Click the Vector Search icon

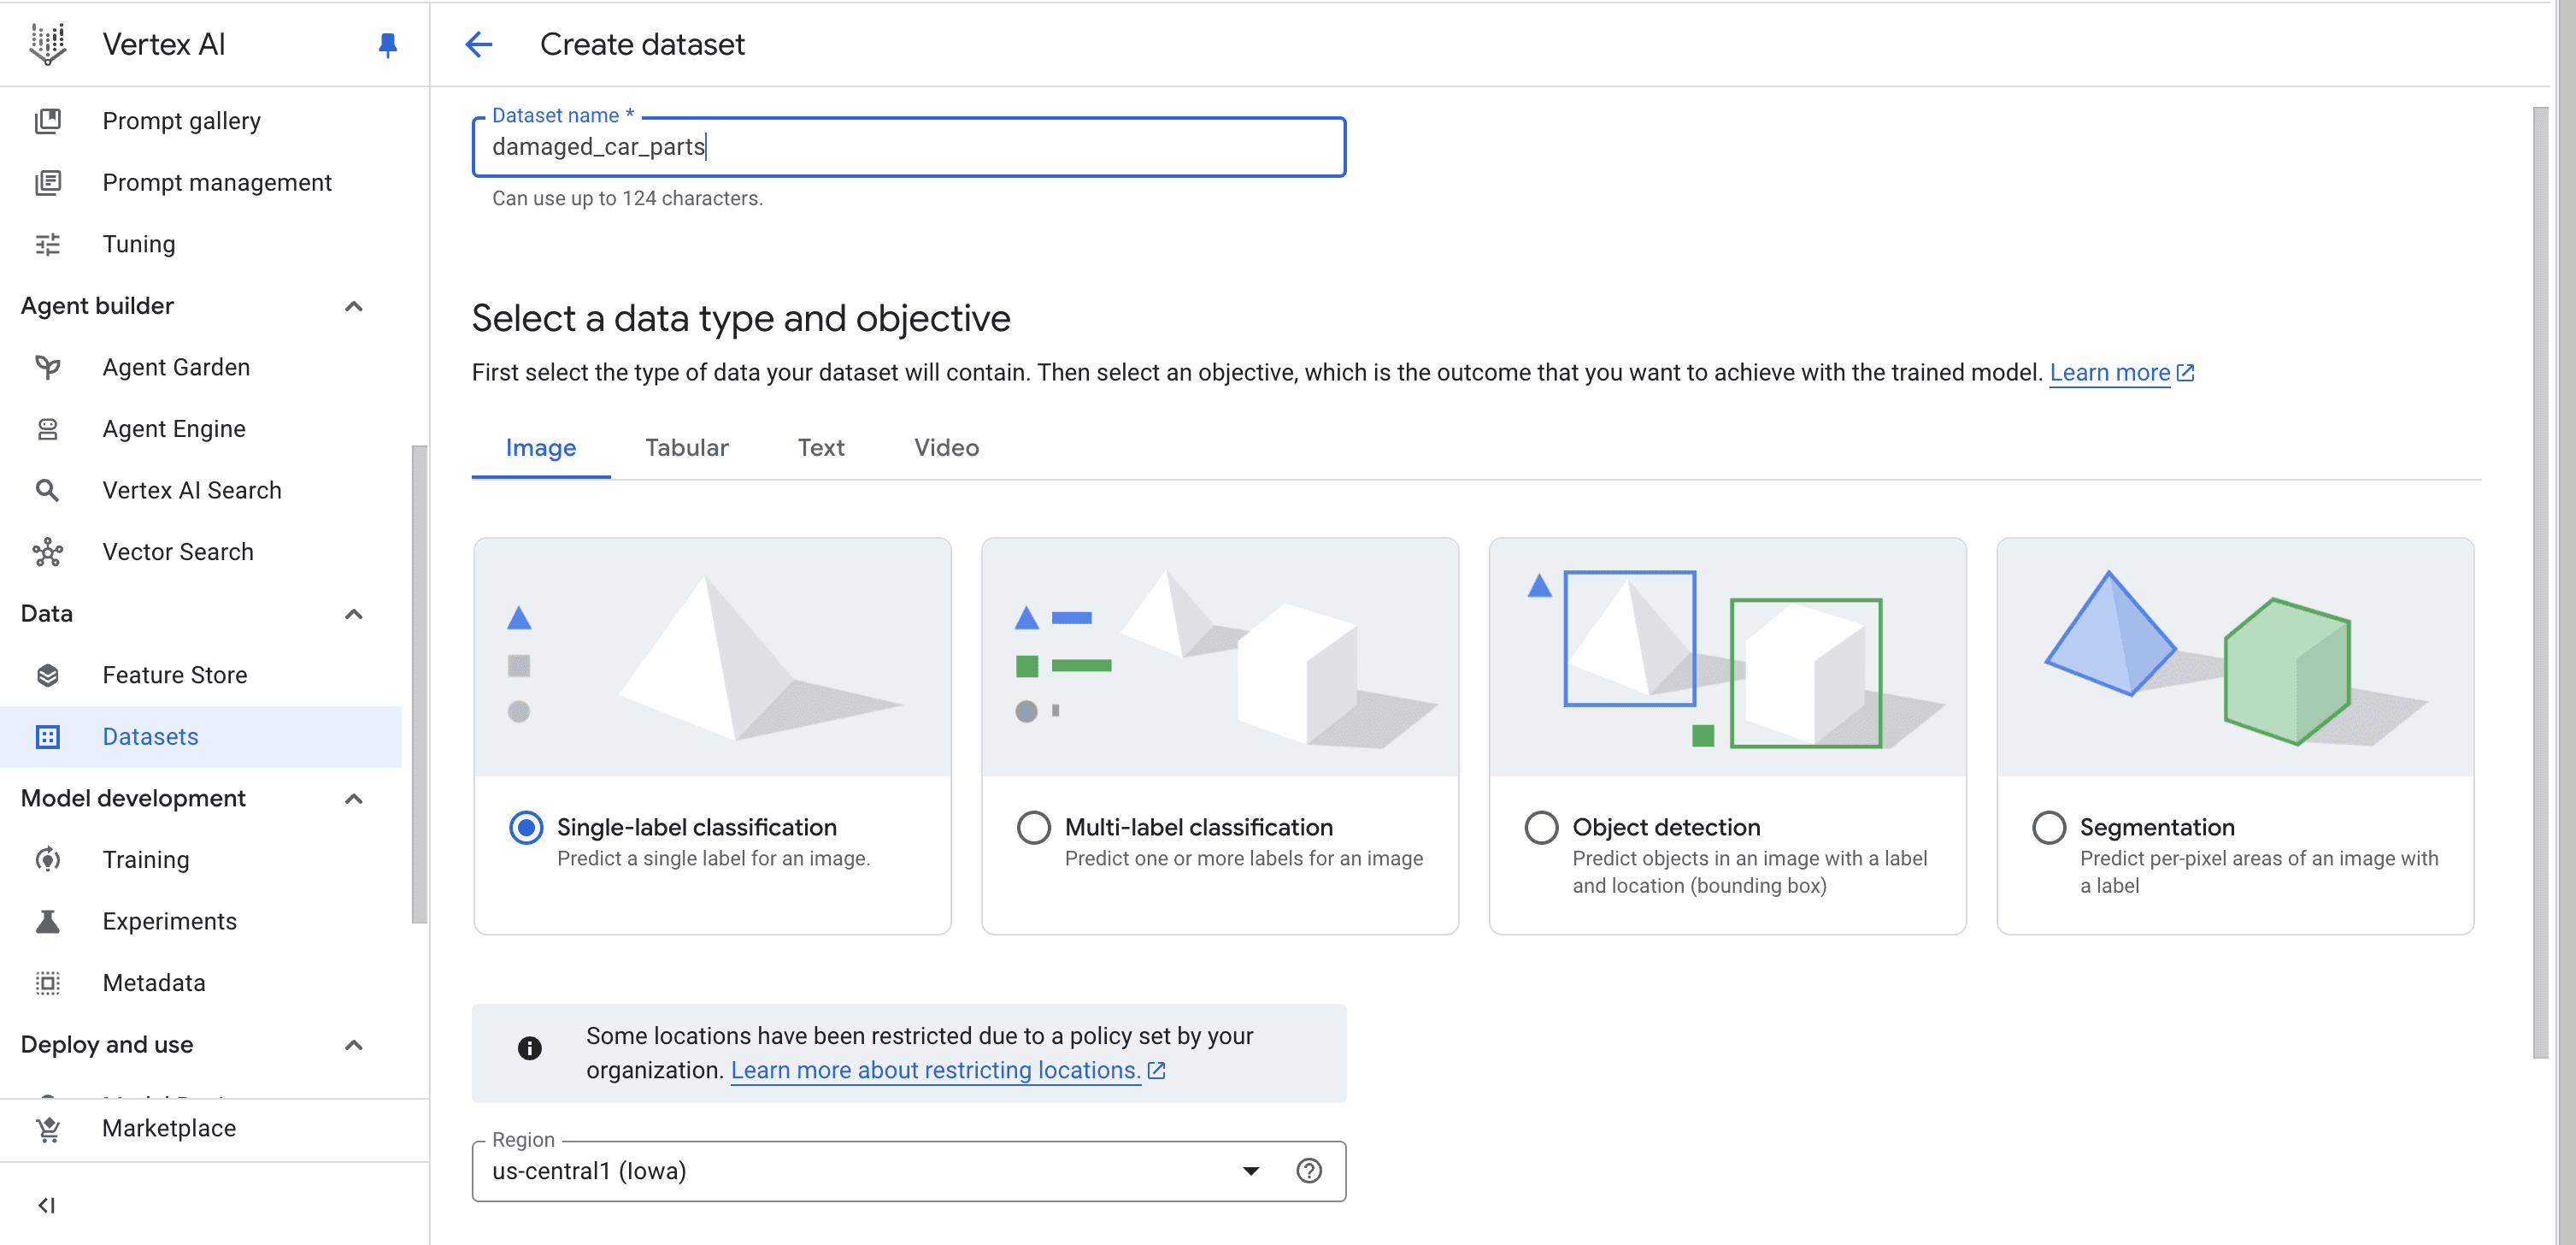(48, 552)
